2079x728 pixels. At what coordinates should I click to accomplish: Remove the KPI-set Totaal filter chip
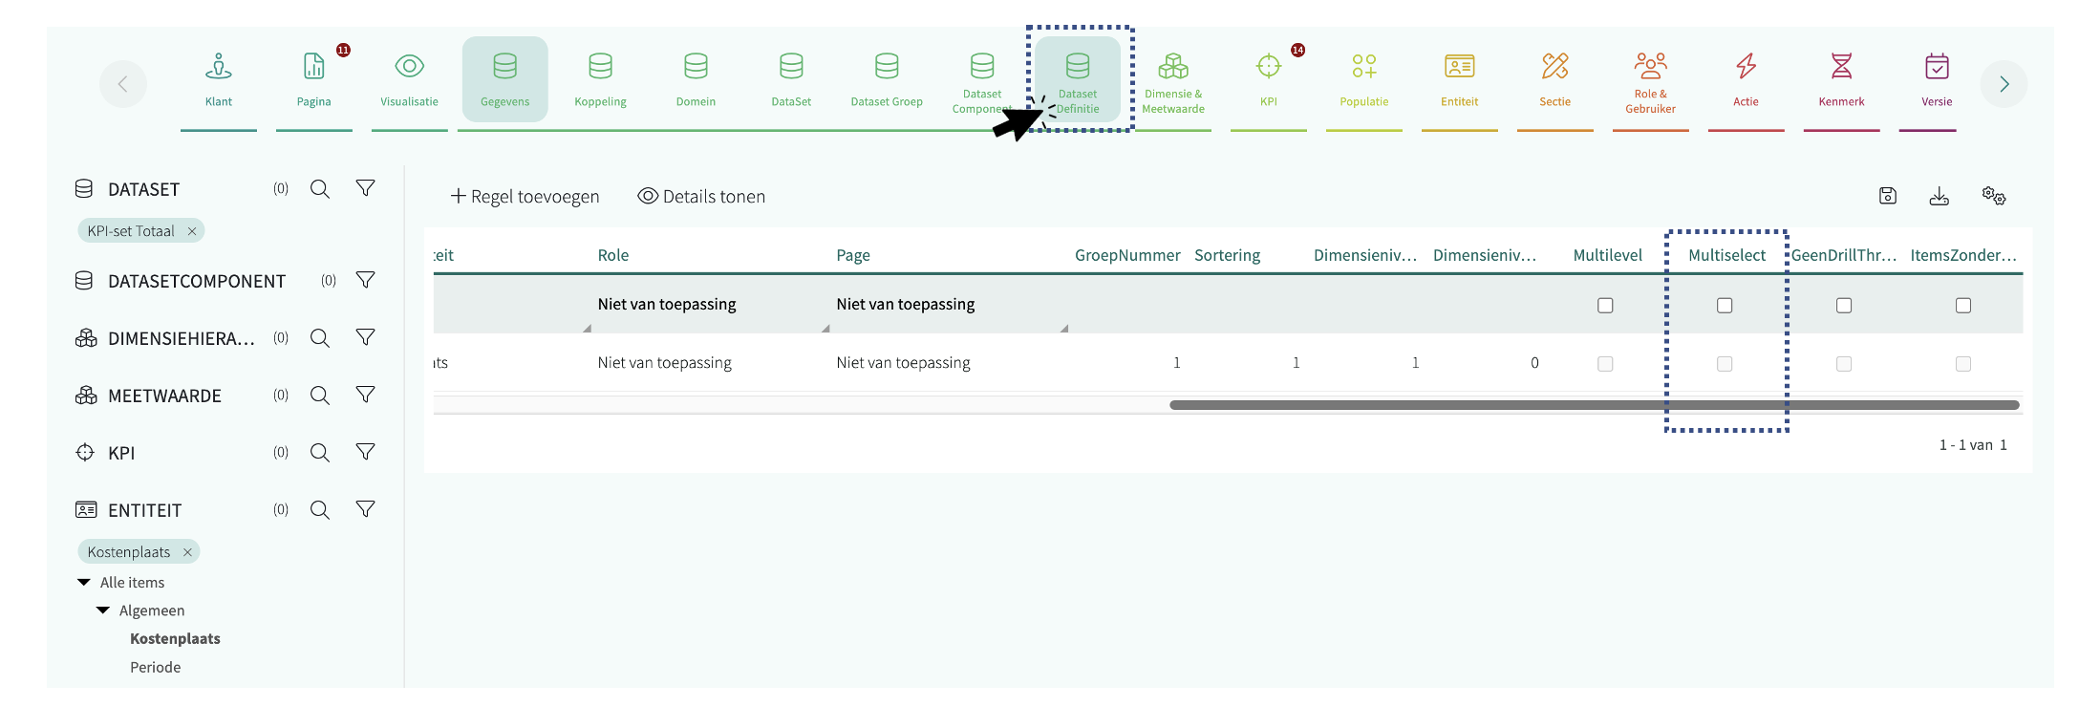click(x=192, y=231)
